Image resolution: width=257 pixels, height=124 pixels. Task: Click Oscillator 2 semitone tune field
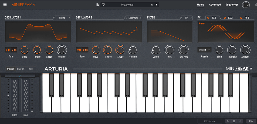click(x=79, y=50)
